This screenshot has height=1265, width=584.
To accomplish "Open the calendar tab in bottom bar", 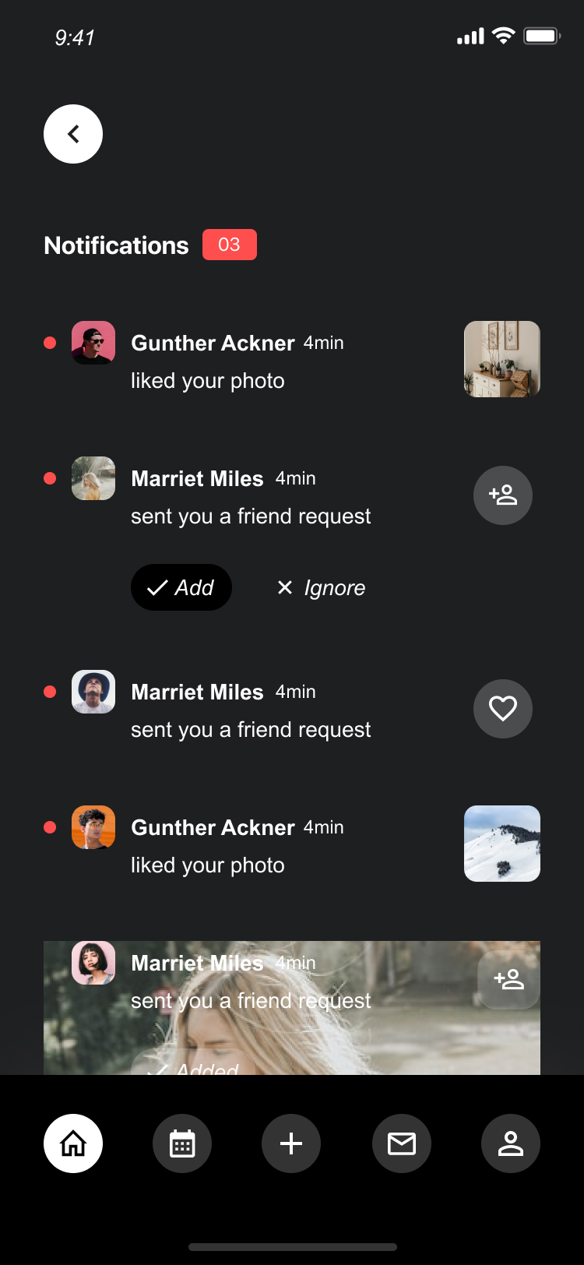I will click(182, 1143).
